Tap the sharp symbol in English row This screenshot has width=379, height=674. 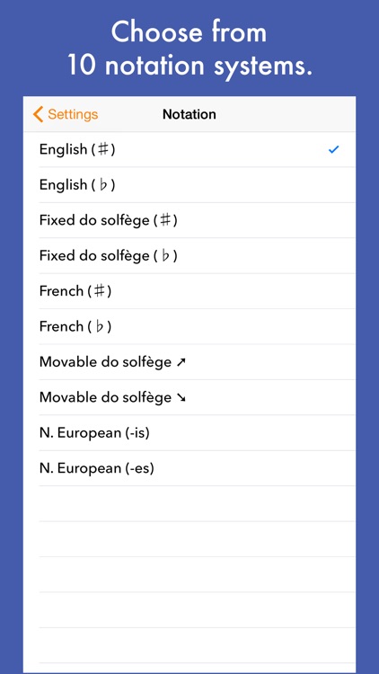(x=102, y=149)
